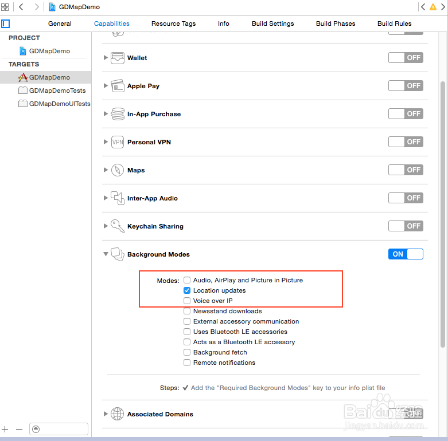Open the Build Settings tab

click(x=273, y=23)
